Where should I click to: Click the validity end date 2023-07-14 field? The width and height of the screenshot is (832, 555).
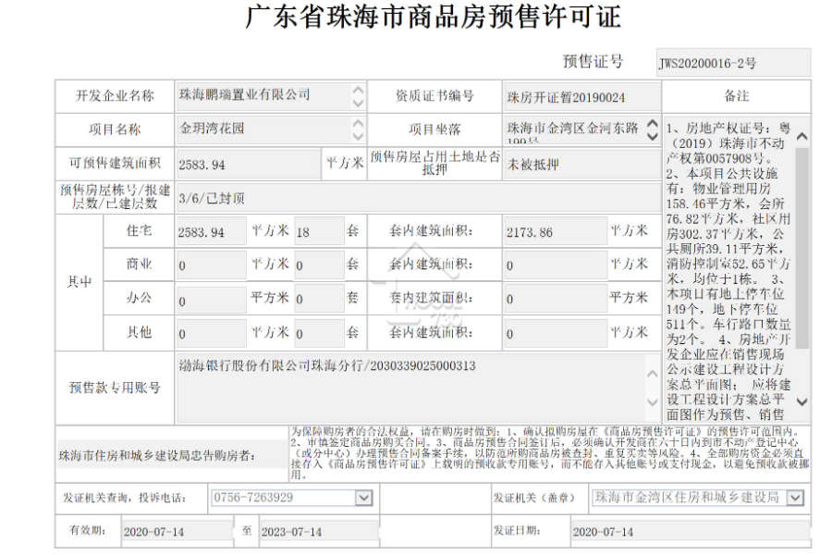pos(319,531)
